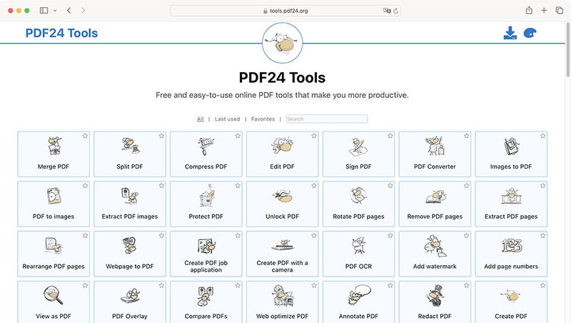Open the Sign PDF tool
The width and height of the screenshot is (571, 323).
pyautogui.click(x=359, y=154)
